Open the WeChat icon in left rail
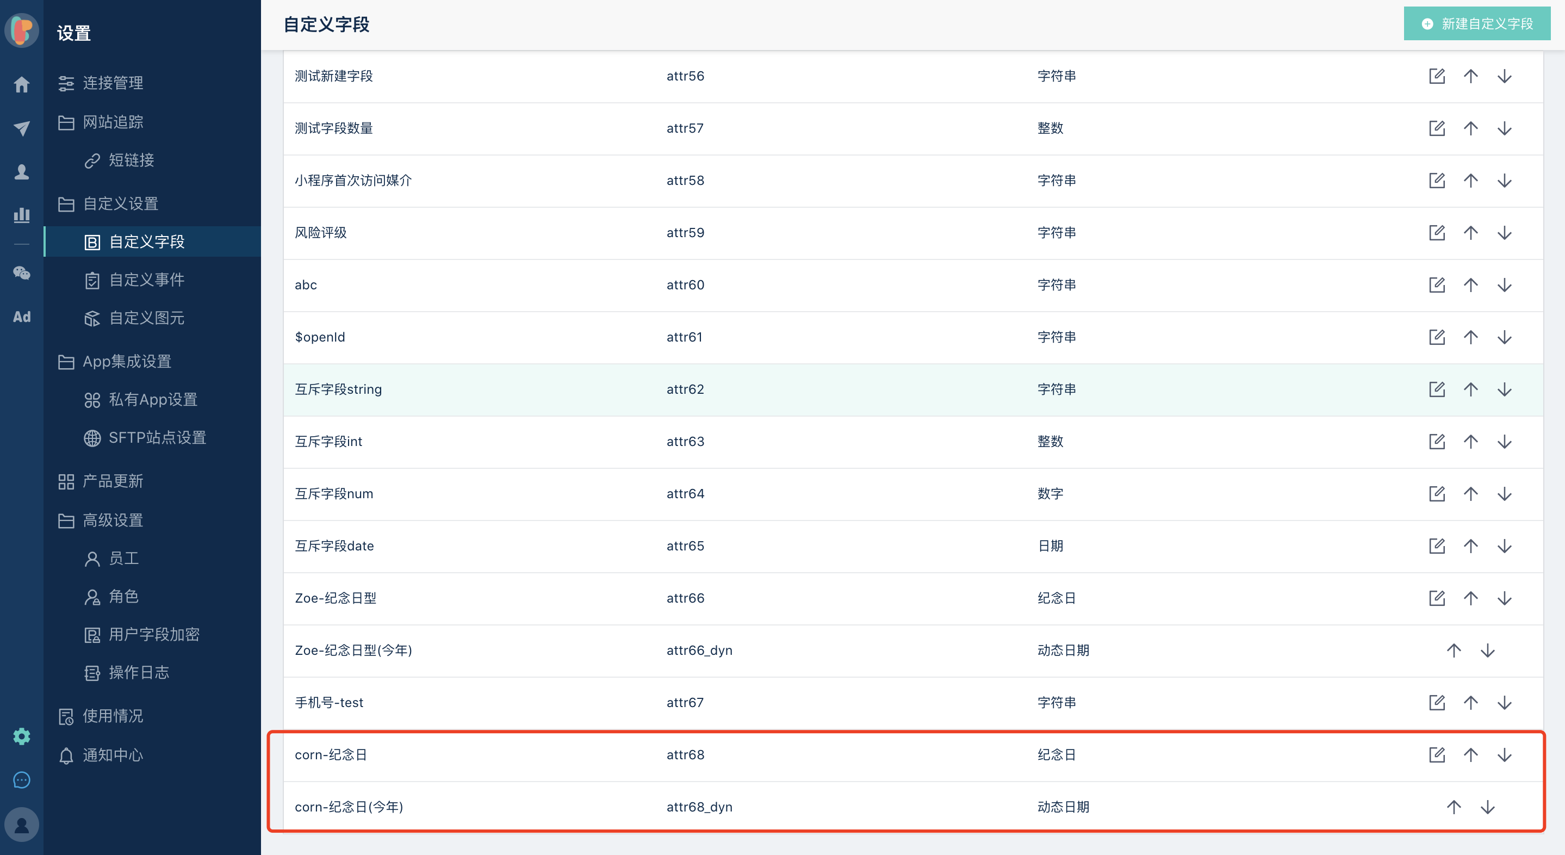Image resolution: width=1565 pixels, height=855 pixels. [x=22, y=273]
